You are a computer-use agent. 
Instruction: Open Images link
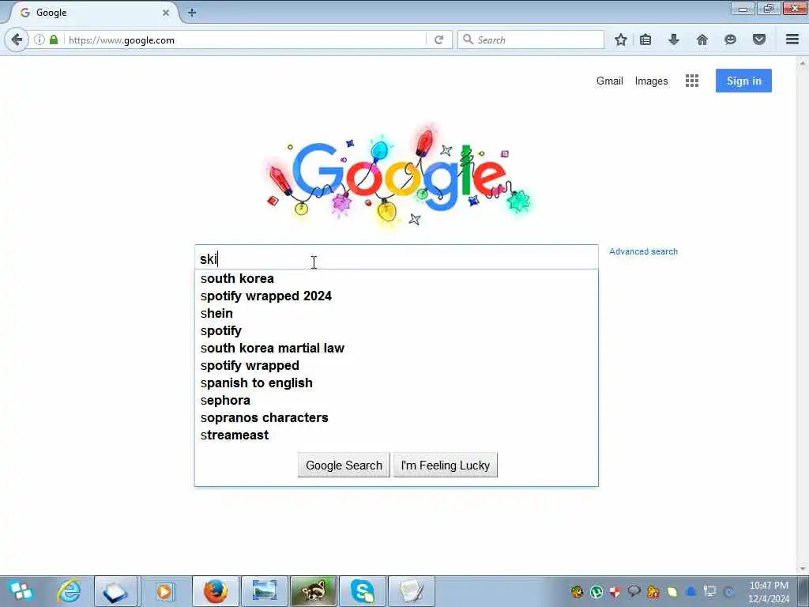tap(651, 81)
